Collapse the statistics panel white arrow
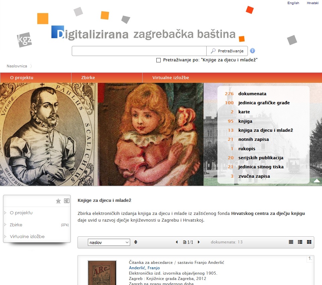This screenshot has width=322, height=285. click(317, 181)
